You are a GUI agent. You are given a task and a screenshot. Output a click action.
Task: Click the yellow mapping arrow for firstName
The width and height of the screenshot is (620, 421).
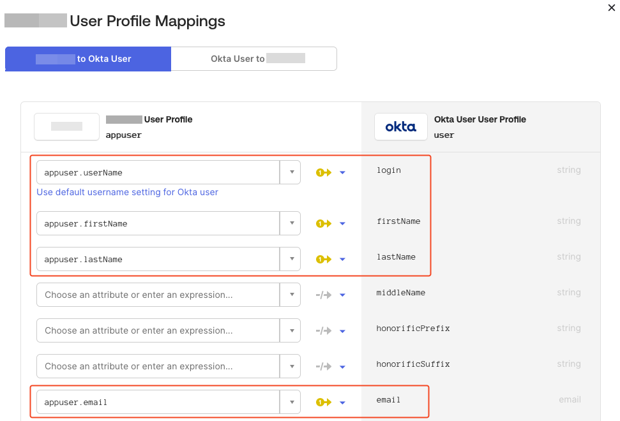point(324,223)
